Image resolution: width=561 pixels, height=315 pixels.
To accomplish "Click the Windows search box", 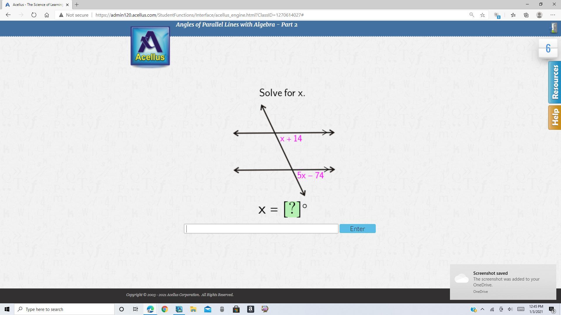I will click(x=65, y=309).
